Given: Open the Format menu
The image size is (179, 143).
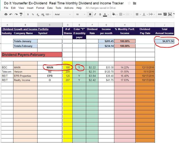Looking at the screenshot, I should [40, 8].
